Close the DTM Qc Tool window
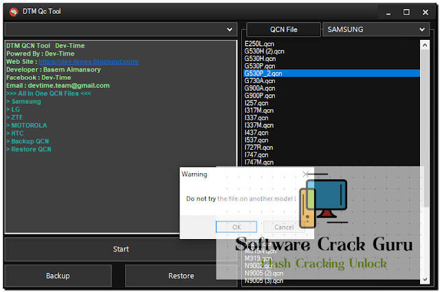The height and width of the screenshot is (292, 440). coord(425,12)
